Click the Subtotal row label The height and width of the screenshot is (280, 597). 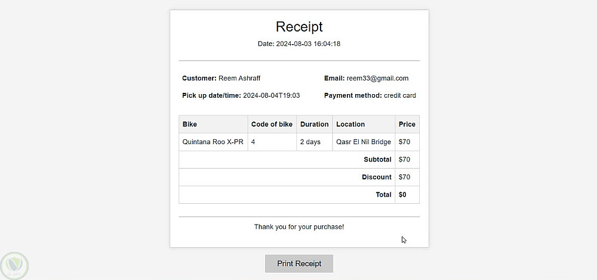[377, 160]
